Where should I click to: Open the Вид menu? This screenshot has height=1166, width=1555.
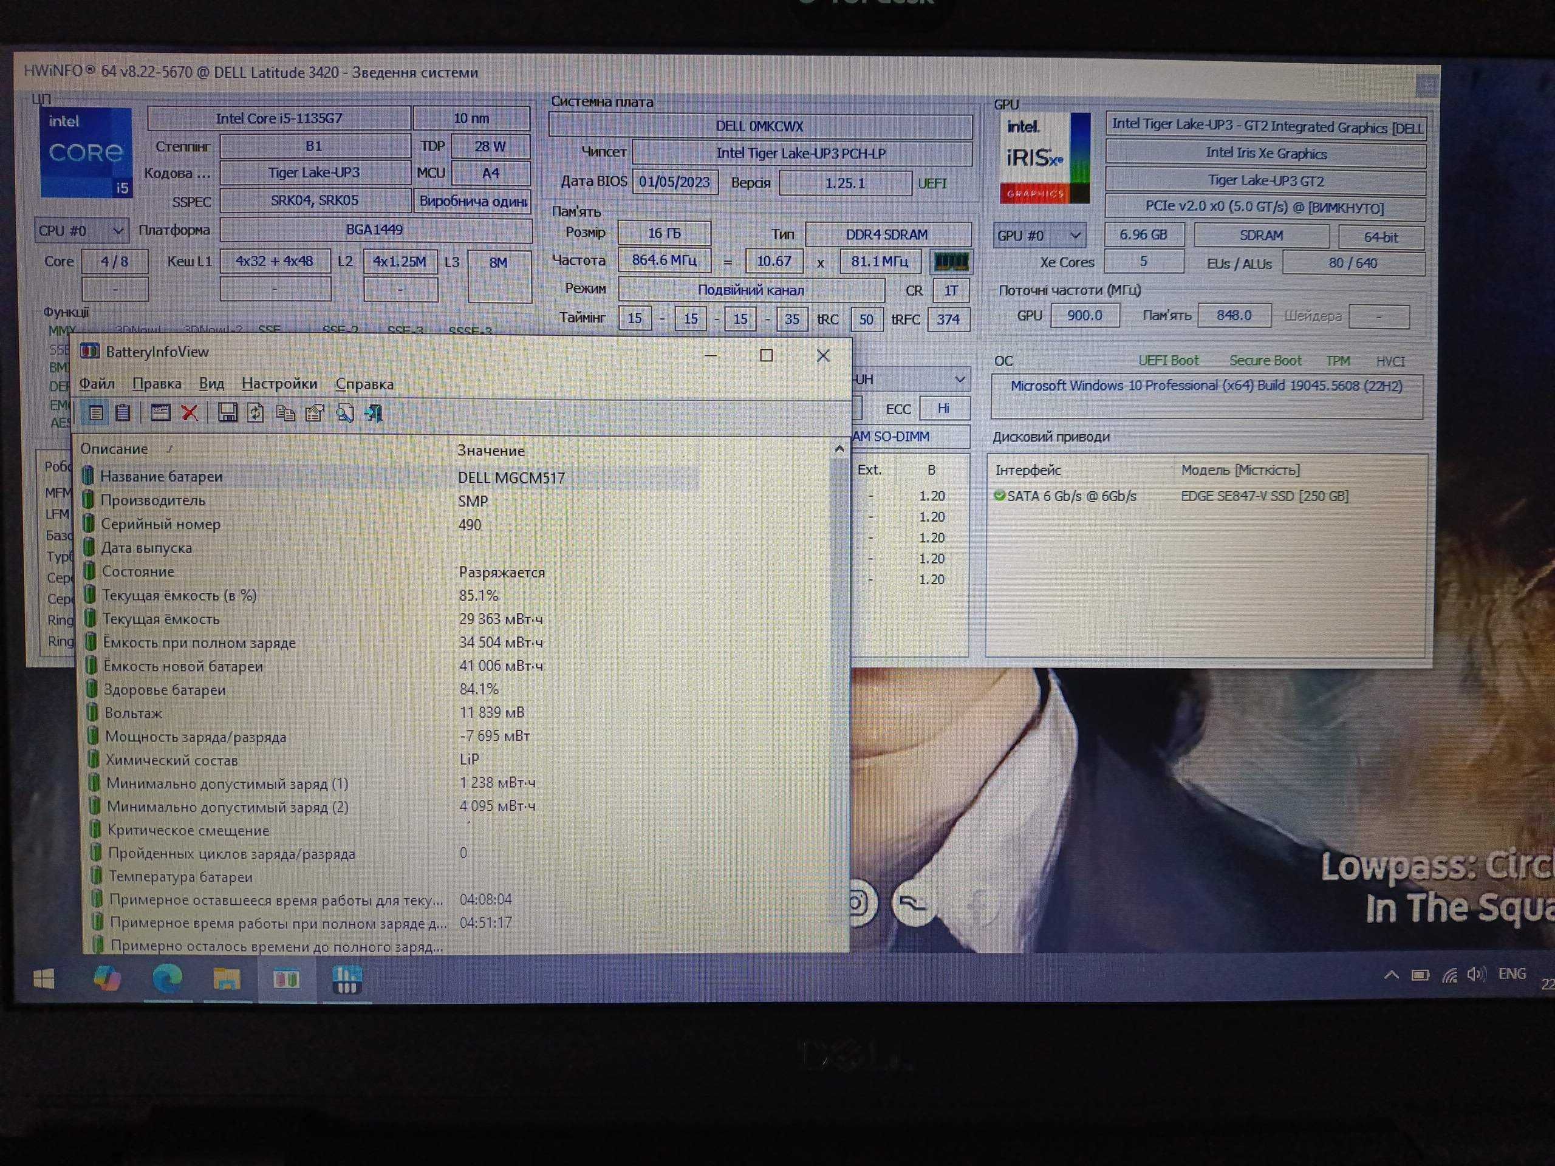(x=211, y=383)
